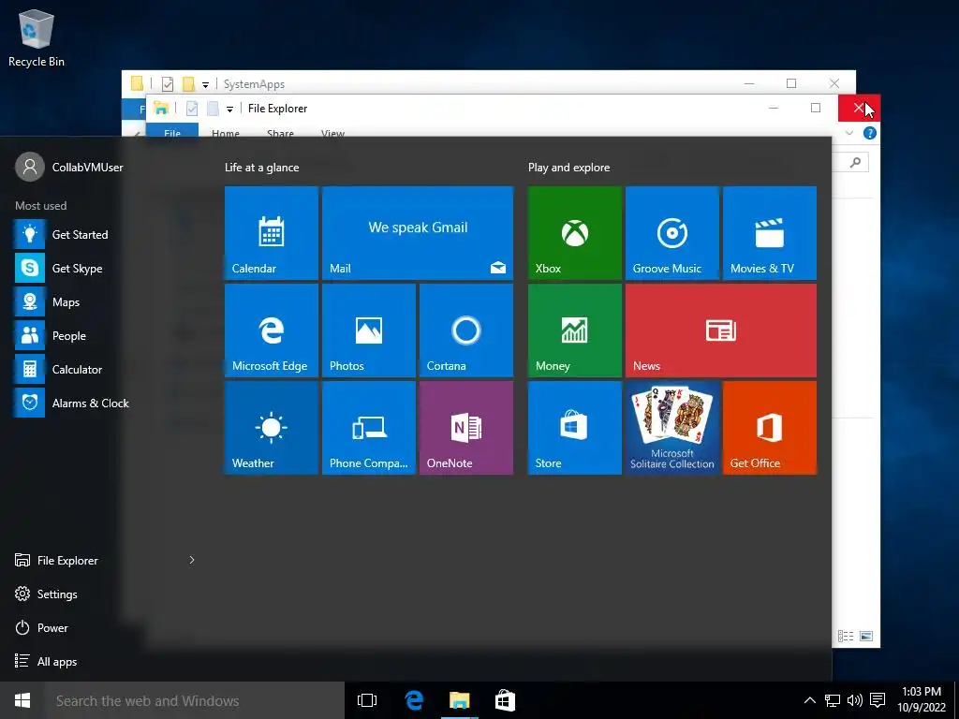
Task: Open the Mail tile
Action: pyautogui.click(x=418, y=233)
